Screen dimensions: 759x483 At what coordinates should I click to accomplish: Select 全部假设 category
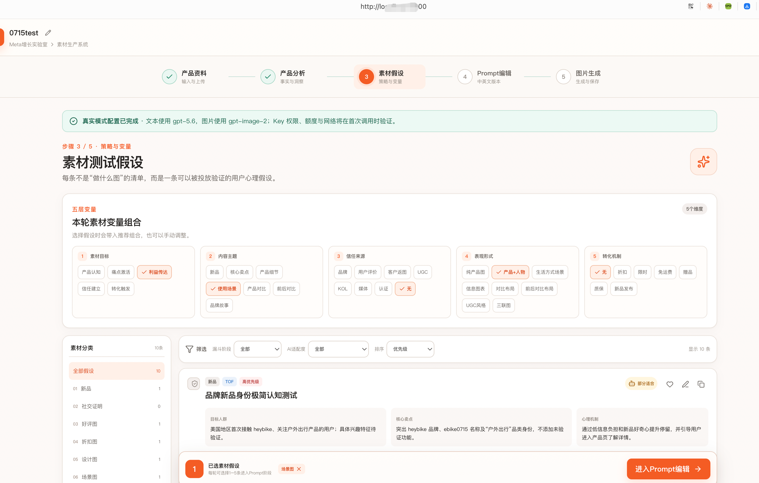(117, 371)
